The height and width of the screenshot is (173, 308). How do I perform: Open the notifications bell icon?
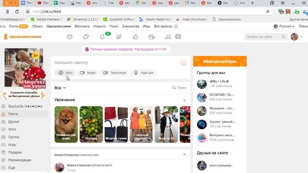point(103,37)
